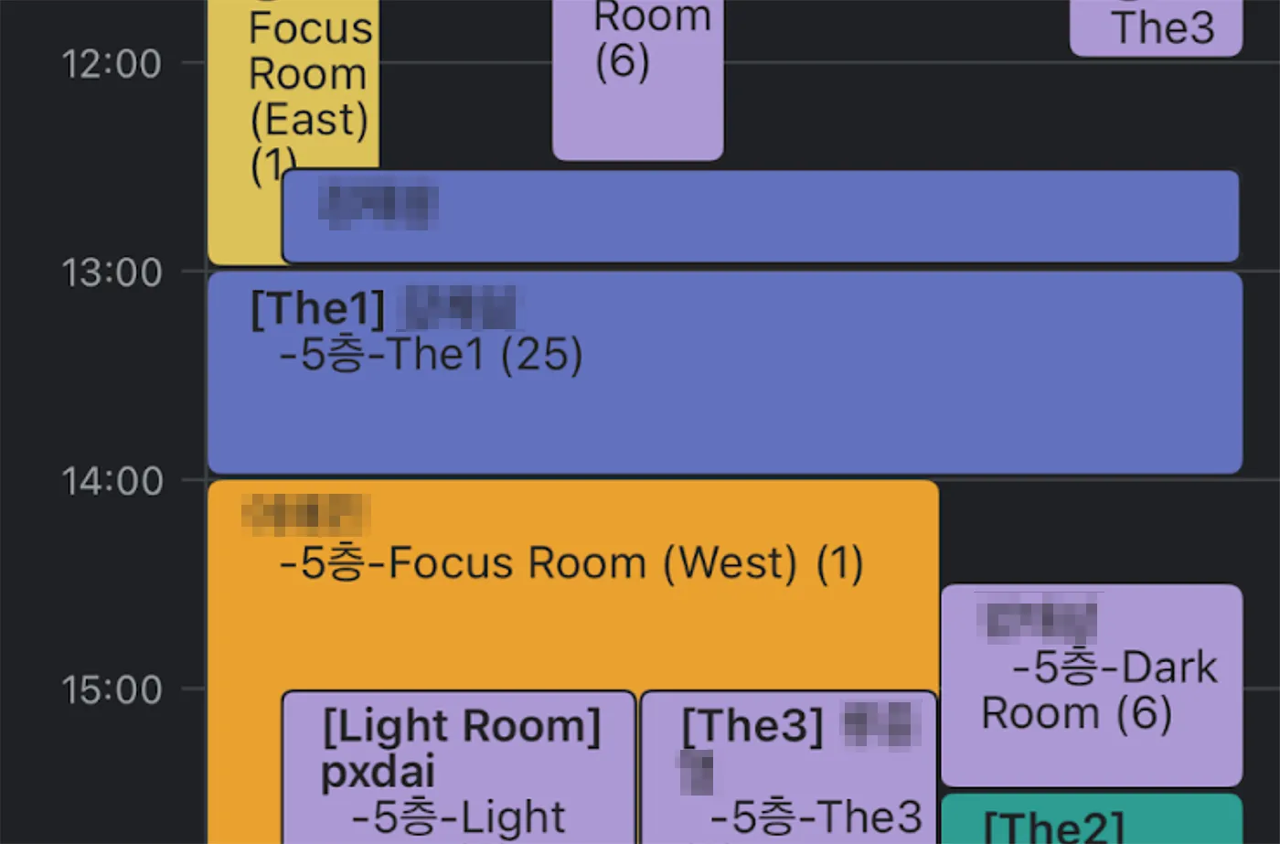Open the [Light Room] pxdai event
The height and width of the screenshot is (844, 1280).
point(458,768)
